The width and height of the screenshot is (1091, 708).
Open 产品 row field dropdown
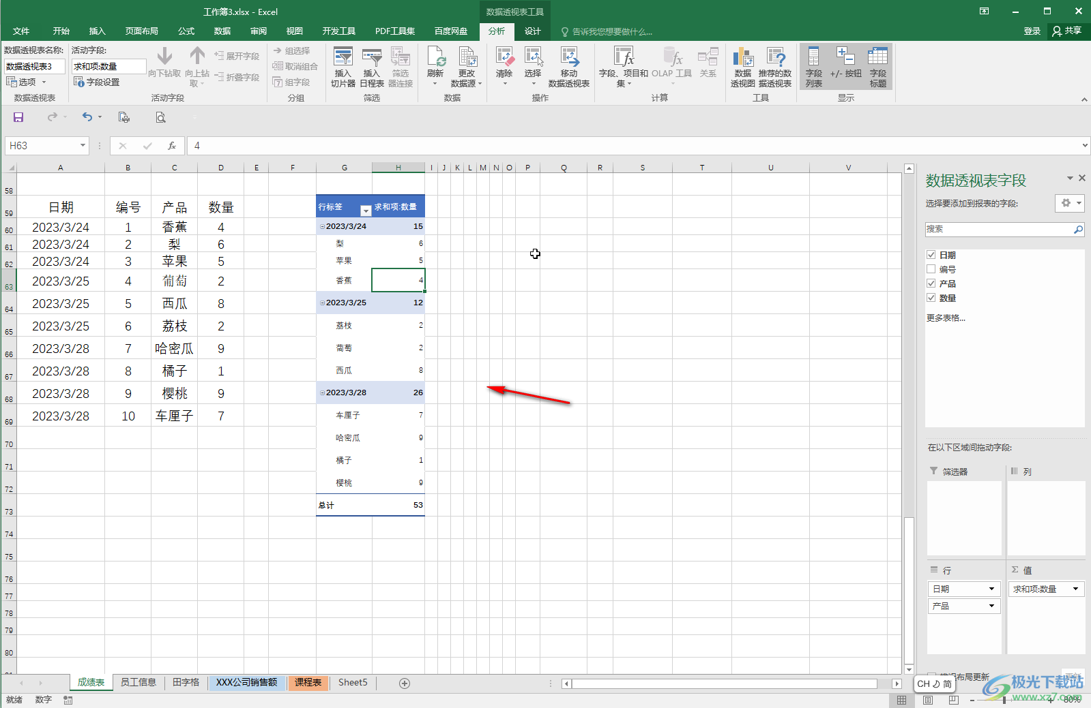click(991, 606)
